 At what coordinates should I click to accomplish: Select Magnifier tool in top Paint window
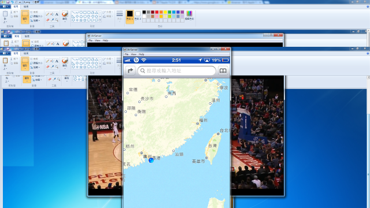click(57, 20)
